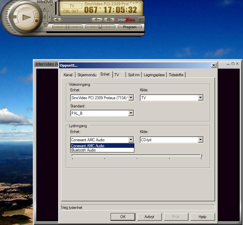Click the Program button in WinDVR

(129, 27)
